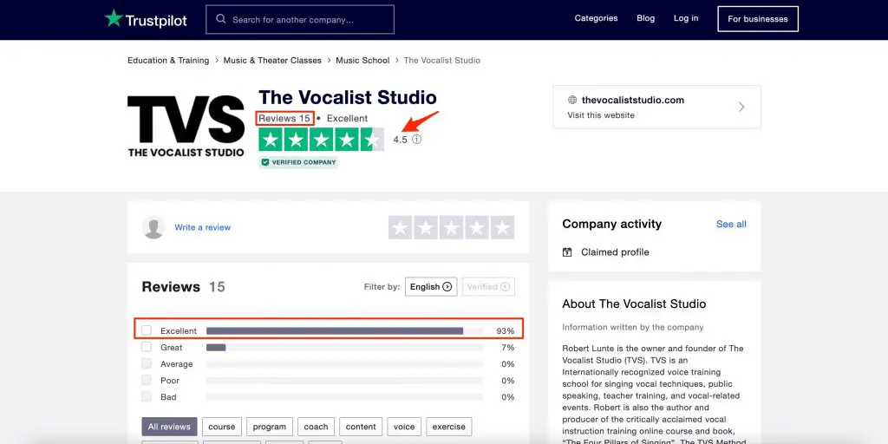Open the English language filter dropdown
888x444 pixels.
click(431, 286)
